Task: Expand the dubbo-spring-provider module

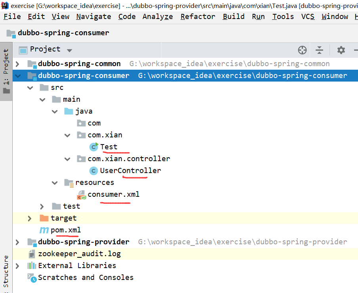Action: 17,242
